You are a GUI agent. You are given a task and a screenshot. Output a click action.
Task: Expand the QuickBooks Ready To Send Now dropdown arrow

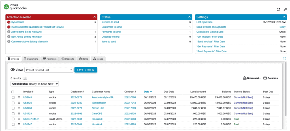(x=57, y=84)
